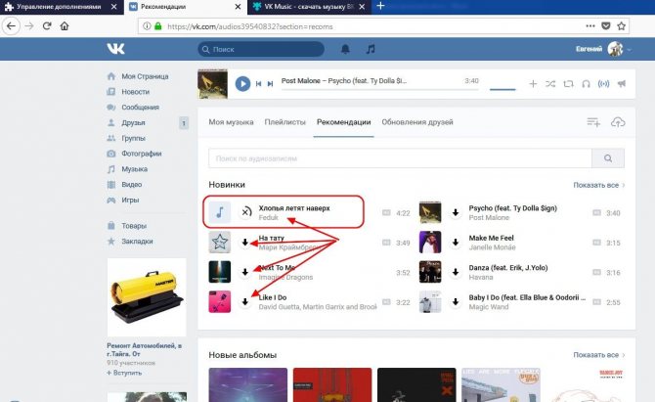Screen dimensions: 655x402
Task: Switch to Плейлисты tab
Action: pyautogui.click(x=284, y=122)
